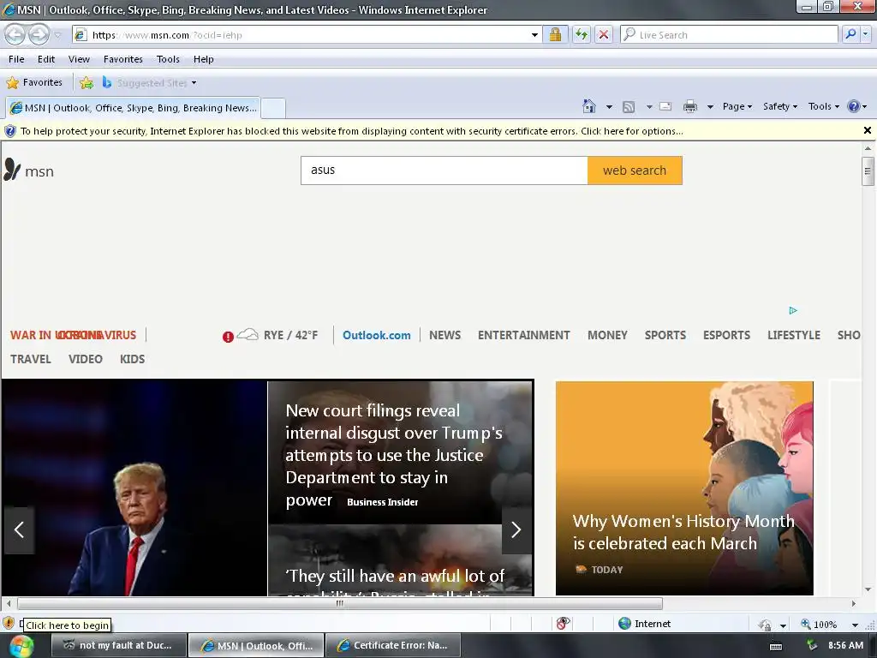Viewport: 877px width, 658px height.
Task: Open the Trump court filings headline
Action: 394,455
